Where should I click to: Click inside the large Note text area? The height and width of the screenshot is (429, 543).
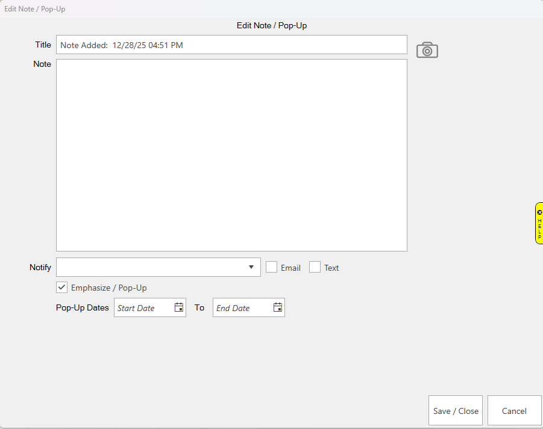tap(231, 155)
